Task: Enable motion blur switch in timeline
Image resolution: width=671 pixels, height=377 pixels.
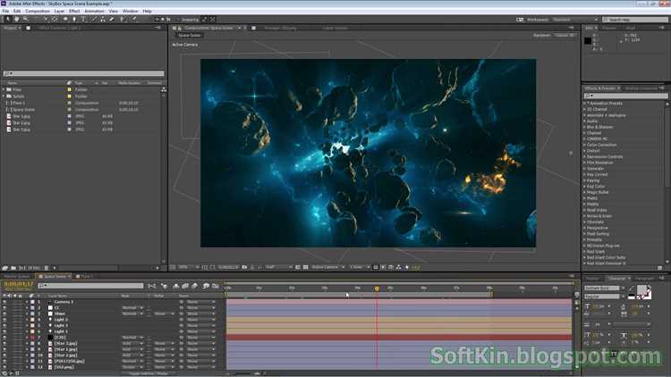Action: [195, 286]
